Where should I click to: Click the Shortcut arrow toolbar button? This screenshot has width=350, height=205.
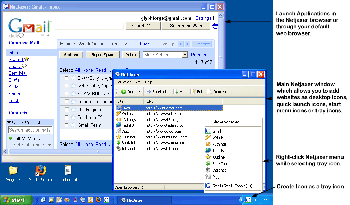(157, 92)
